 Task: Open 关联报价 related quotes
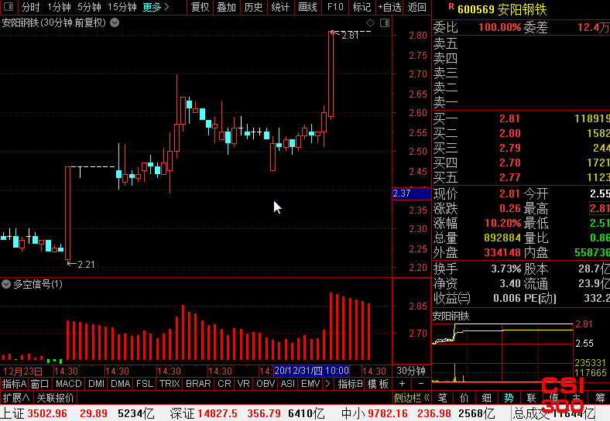pyautogui.click(x=55, y=398)
